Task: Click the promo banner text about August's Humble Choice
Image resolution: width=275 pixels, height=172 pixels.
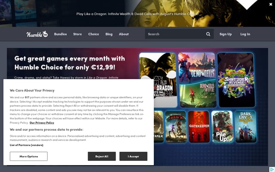Action: (x=137, y=14)
